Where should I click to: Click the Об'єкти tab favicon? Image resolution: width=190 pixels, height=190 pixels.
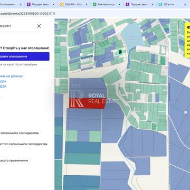coord(160,5)
